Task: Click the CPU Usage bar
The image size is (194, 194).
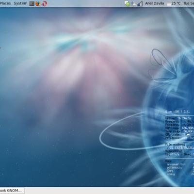Action: point(191,134)
